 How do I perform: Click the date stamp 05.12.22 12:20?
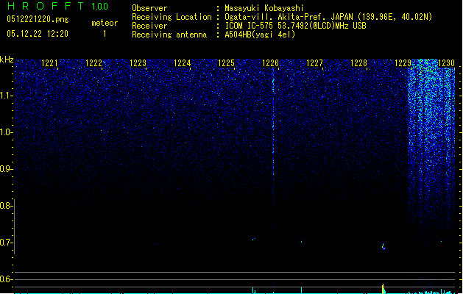(x=38, y=34)
